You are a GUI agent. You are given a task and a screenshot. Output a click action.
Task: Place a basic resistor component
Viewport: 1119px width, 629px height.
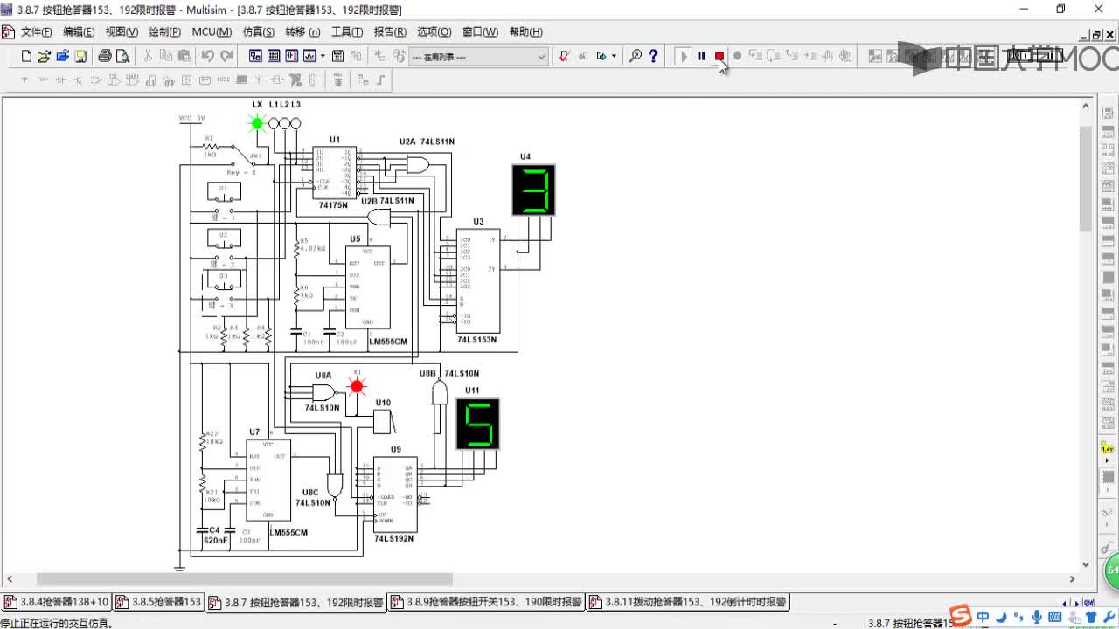43,80
